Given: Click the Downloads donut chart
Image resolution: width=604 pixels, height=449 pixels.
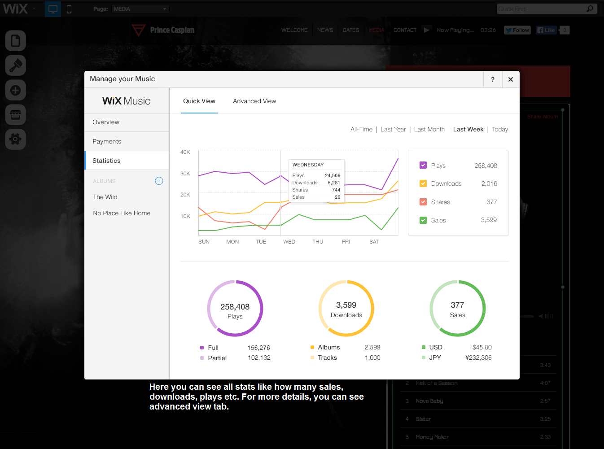Looking at the screenshot, I should coord(346,308).
